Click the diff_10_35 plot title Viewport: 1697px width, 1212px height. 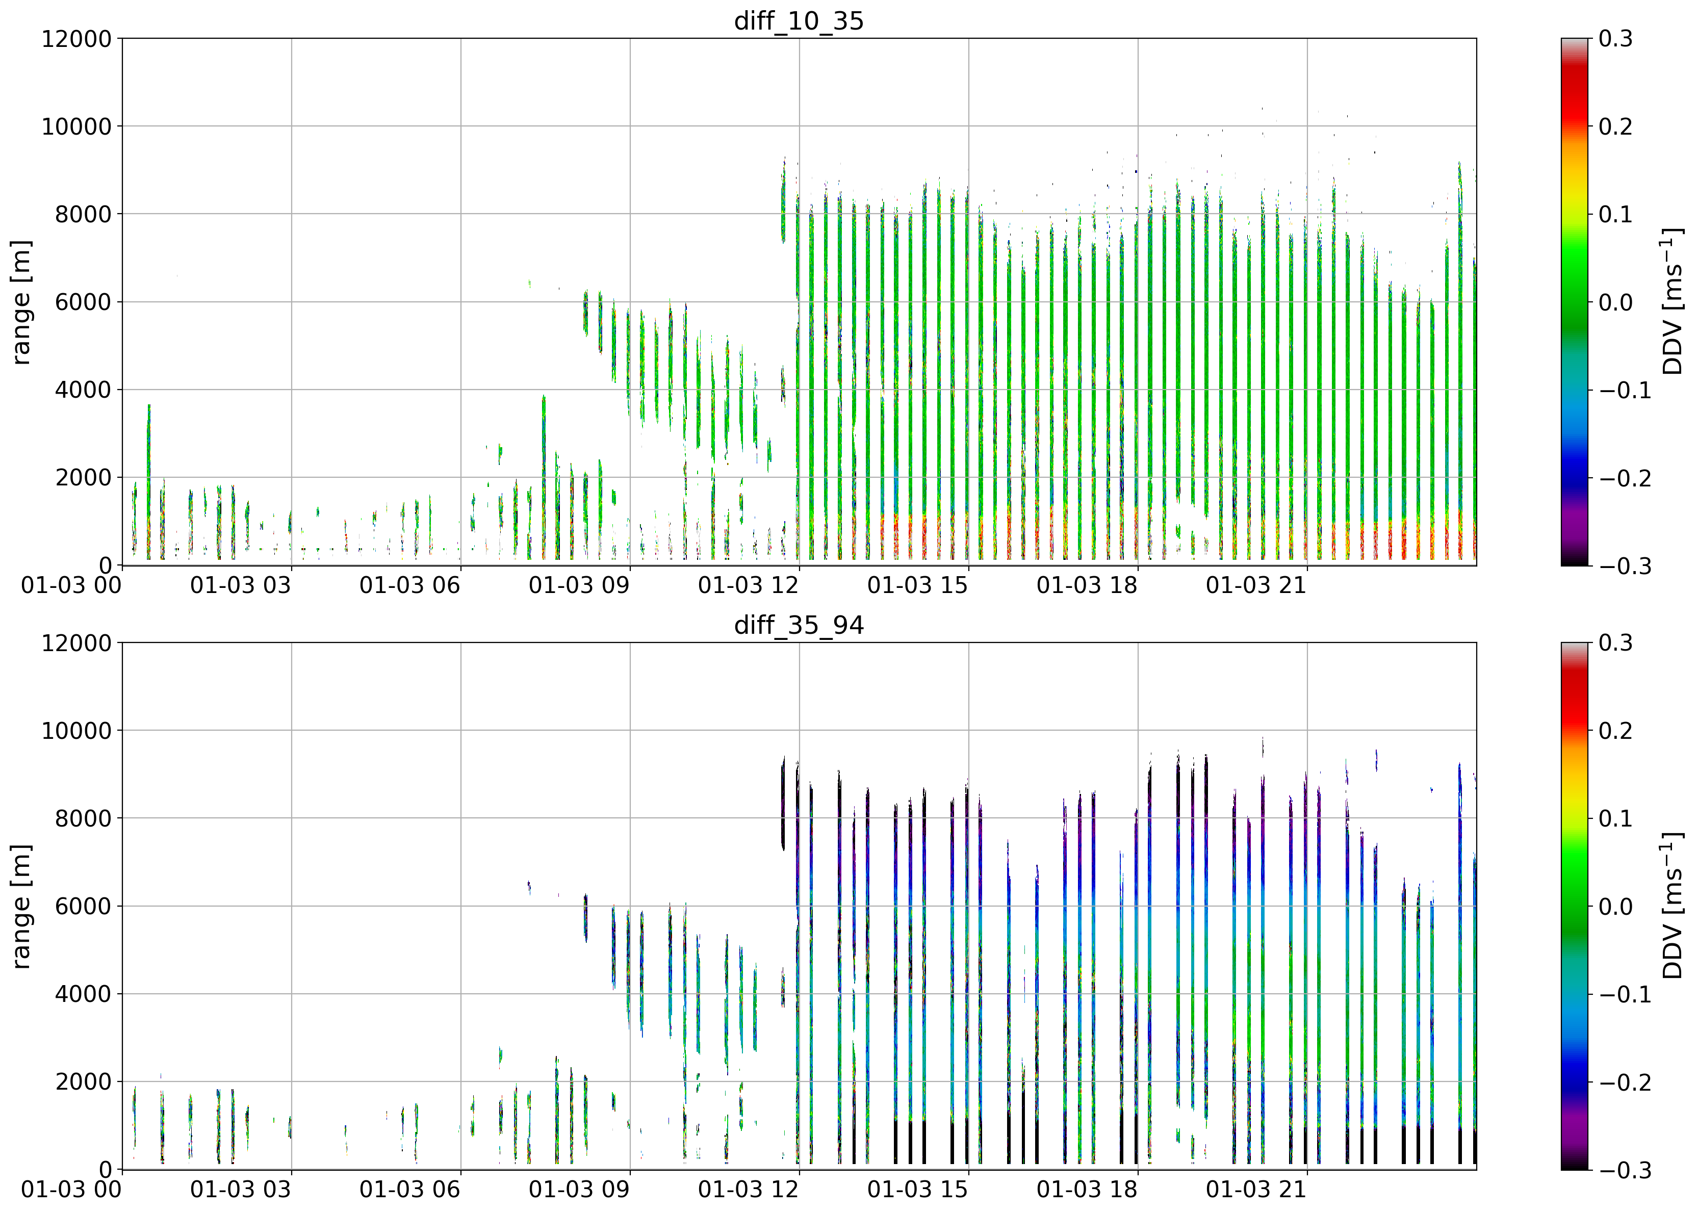click(799, 20)
